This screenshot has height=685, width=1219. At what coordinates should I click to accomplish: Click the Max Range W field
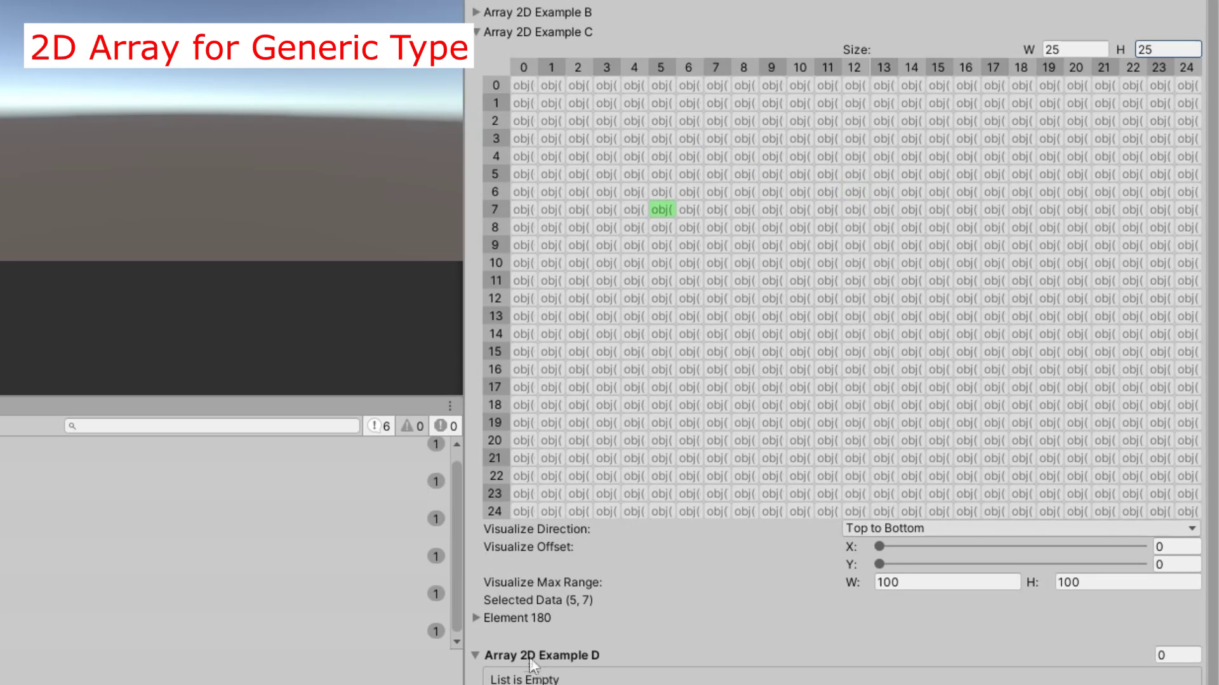point(947,582)
